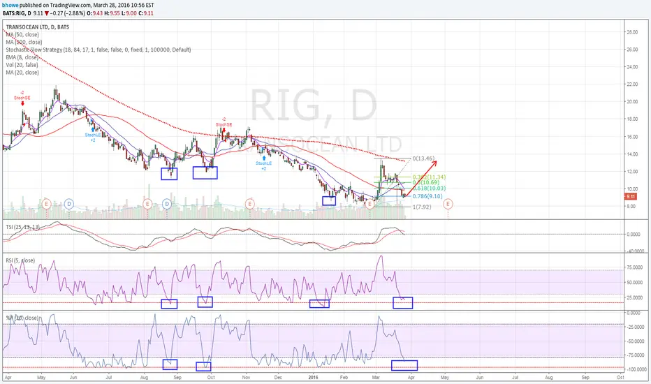
Task: Open the E earnings marker dated early August
Action: click(147, 204)
